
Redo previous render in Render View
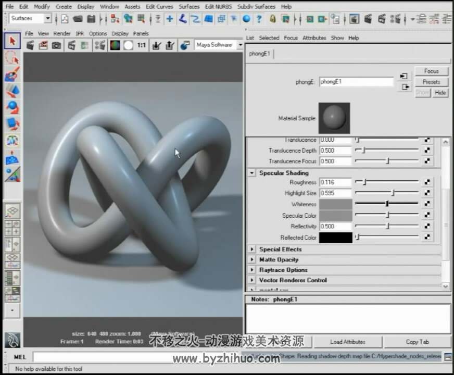(30, 45)
